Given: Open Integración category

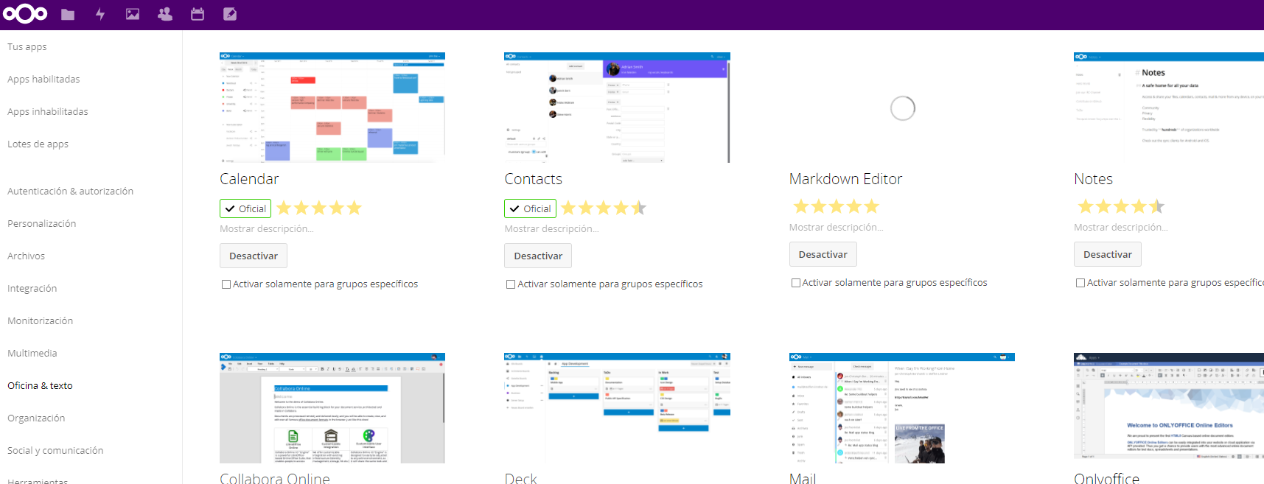Looking at the screenshot, I should point(32,288).
